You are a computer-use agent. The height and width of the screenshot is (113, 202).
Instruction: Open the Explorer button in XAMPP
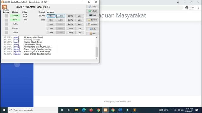click(x=92, y=20)
